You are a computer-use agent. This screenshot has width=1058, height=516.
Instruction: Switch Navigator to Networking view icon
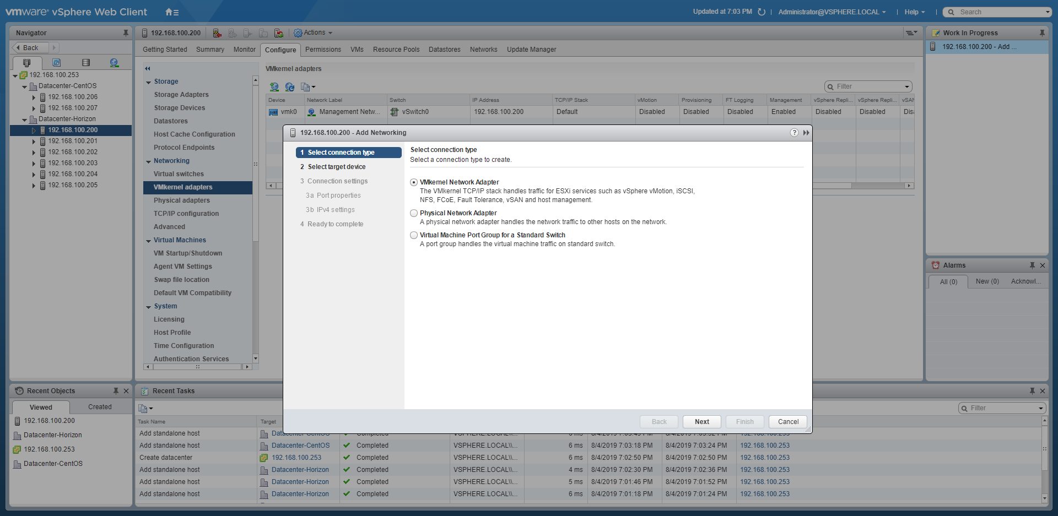114,63
